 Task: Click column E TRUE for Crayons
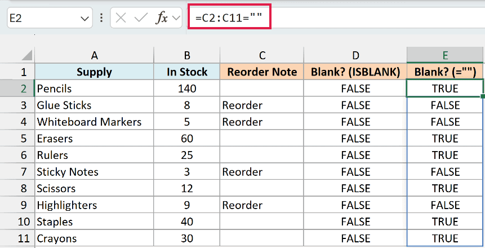pyautogui.click(x=445, y=238)
